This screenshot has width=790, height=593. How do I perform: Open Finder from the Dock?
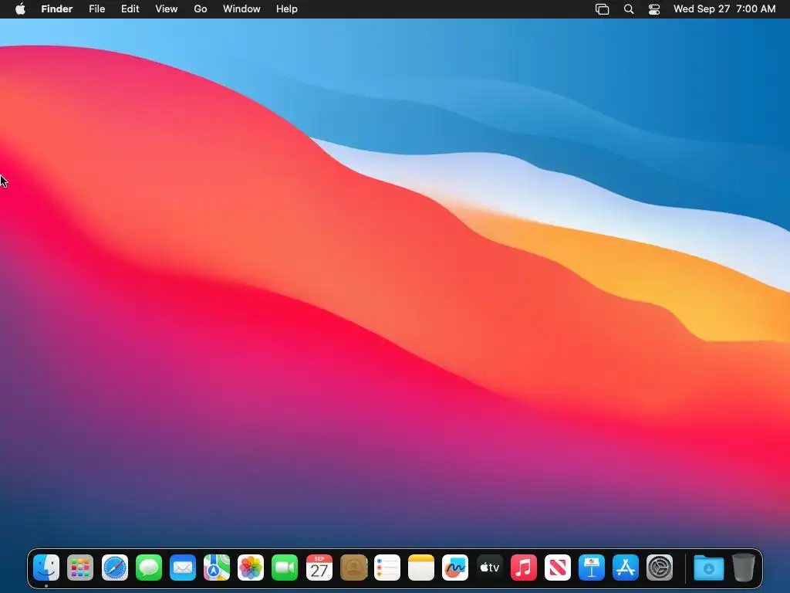click(x=46, y=568)
